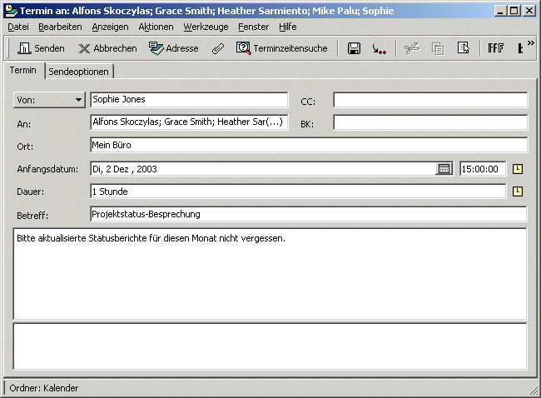Open the Aktionen menu
The height and width of the screenshot is (398, 541).
pos(156,27)
